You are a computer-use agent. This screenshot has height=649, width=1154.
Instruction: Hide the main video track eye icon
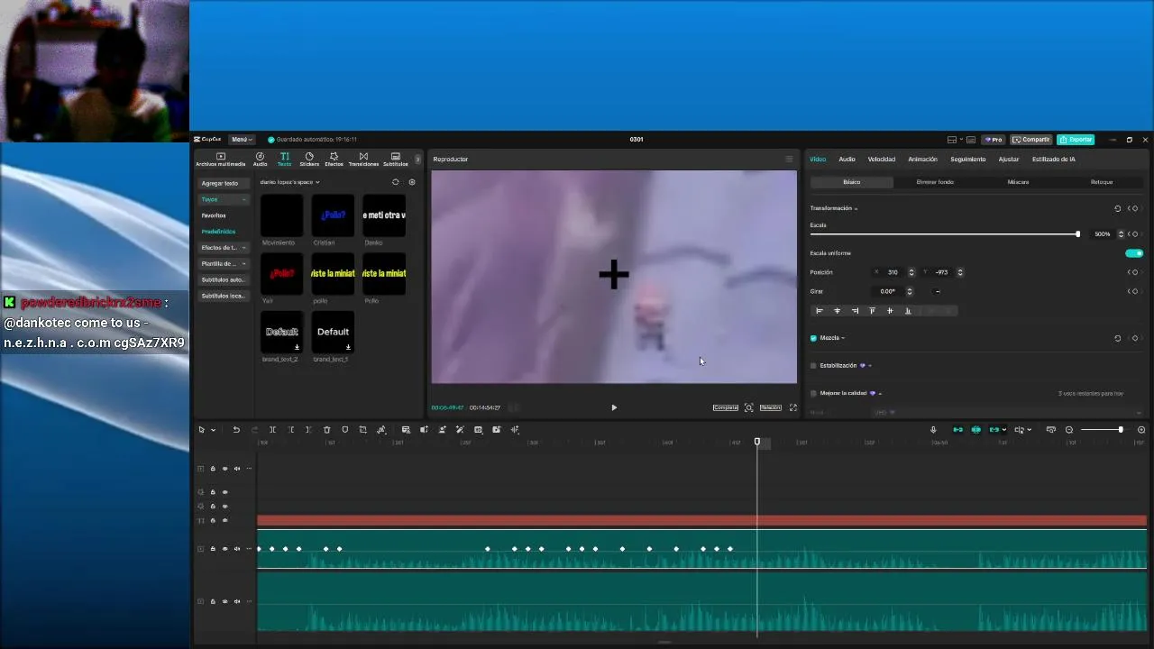tap(225, 548)
